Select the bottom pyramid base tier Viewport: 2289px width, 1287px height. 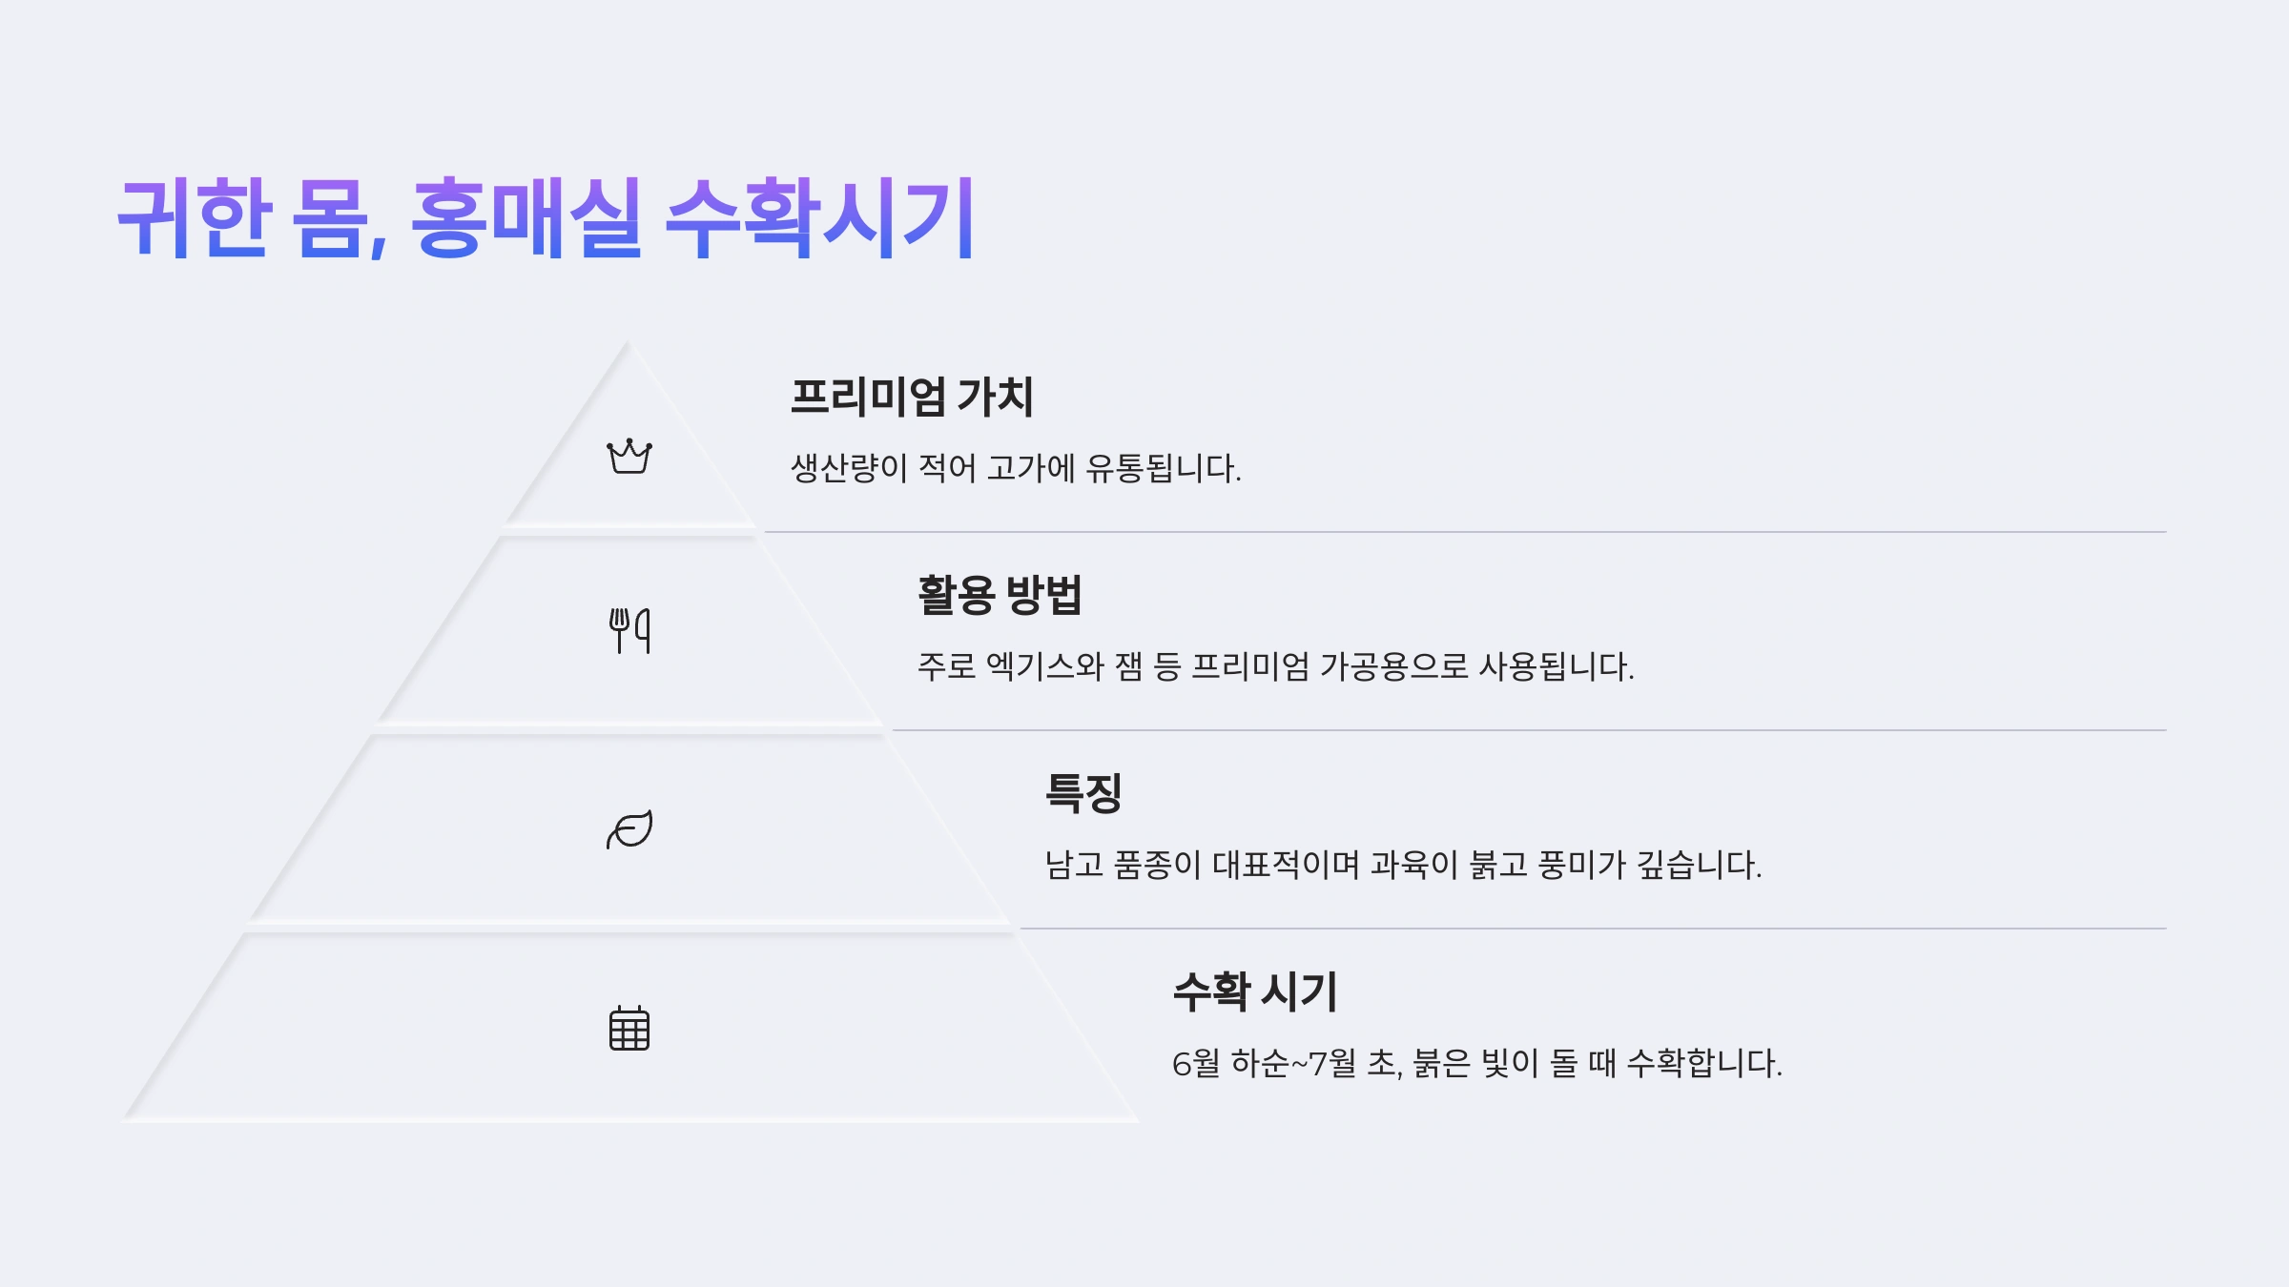(629, 1028)
